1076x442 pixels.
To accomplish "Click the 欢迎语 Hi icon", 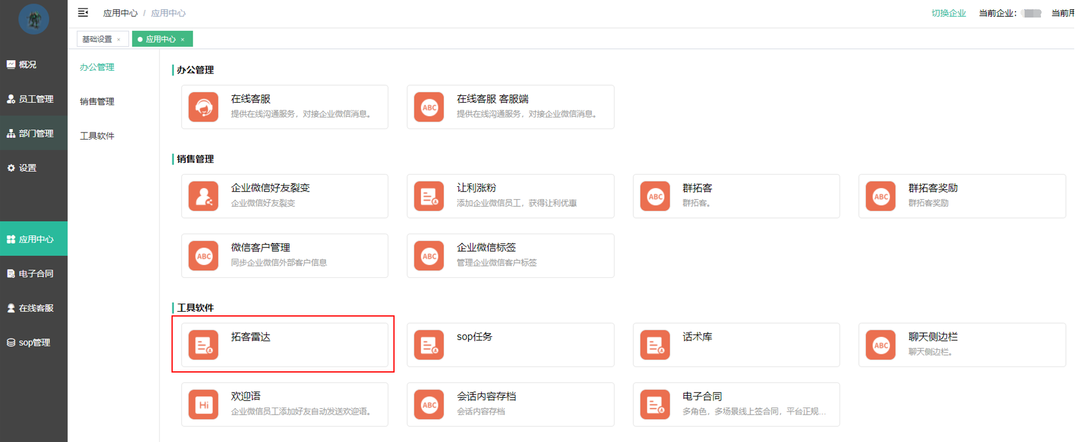I will click(x=203, y=405).
